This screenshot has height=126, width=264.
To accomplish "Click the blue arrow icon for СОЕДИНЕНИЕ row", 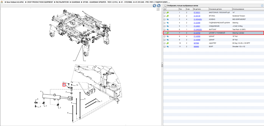I will pyautogui.click(x=168, y=26).
